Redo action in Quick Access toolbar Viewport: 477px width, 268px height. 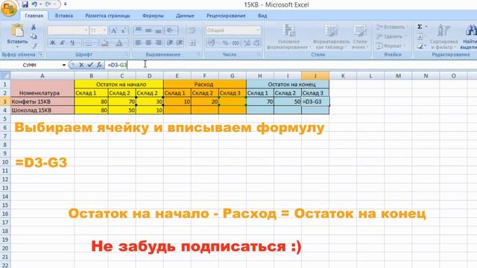(48, 4)
